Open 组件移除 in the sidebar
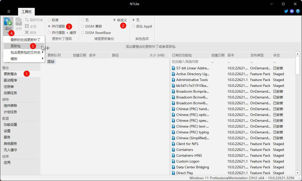The height and width of the screenshot is (181, 302). click(10, 106)
